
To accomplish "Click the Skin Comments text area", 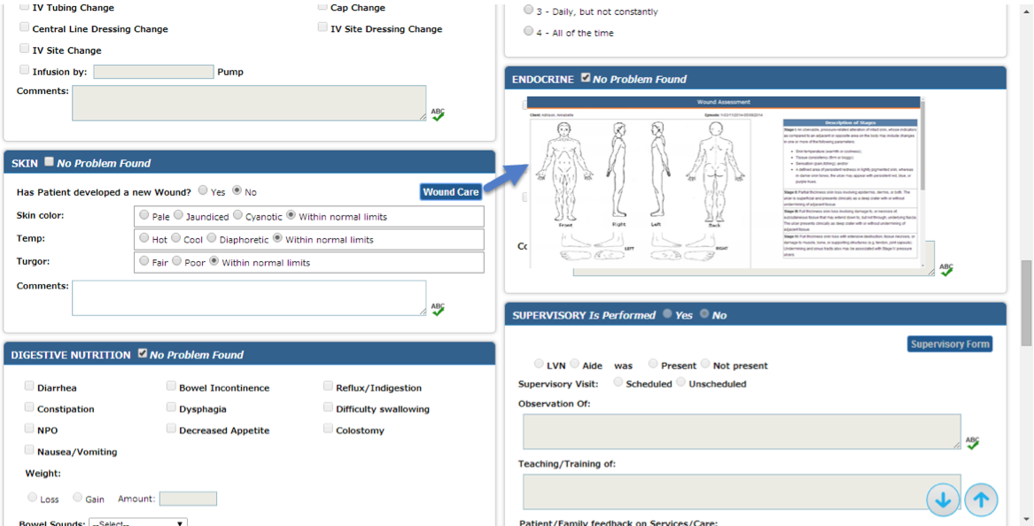I will pyautogui.click(x=249, y=298).
